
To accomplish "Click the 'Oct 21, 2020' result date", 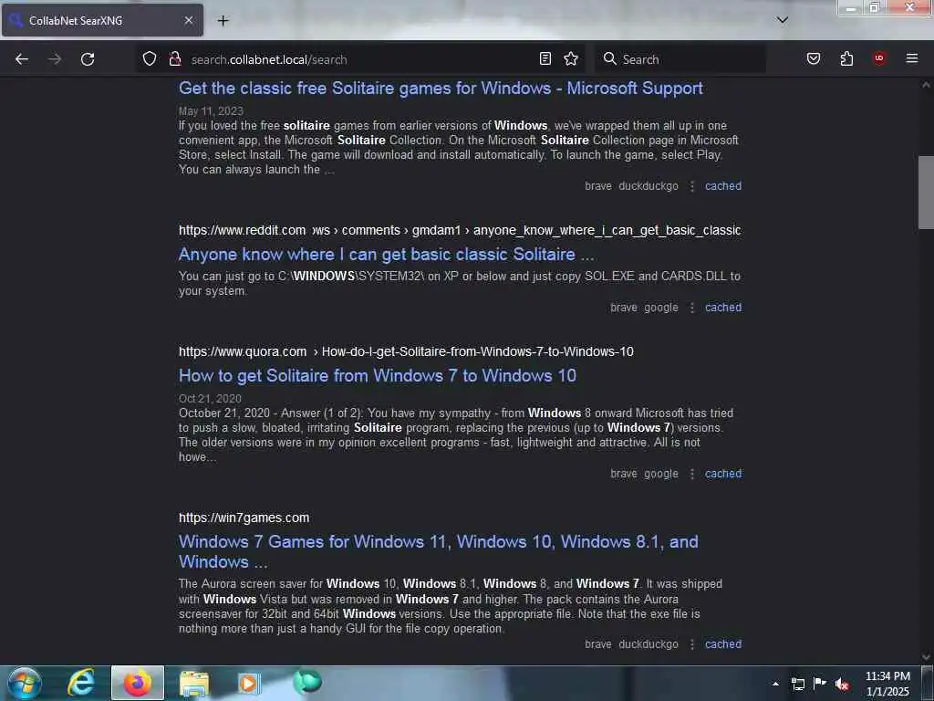I will click(210, 399).
